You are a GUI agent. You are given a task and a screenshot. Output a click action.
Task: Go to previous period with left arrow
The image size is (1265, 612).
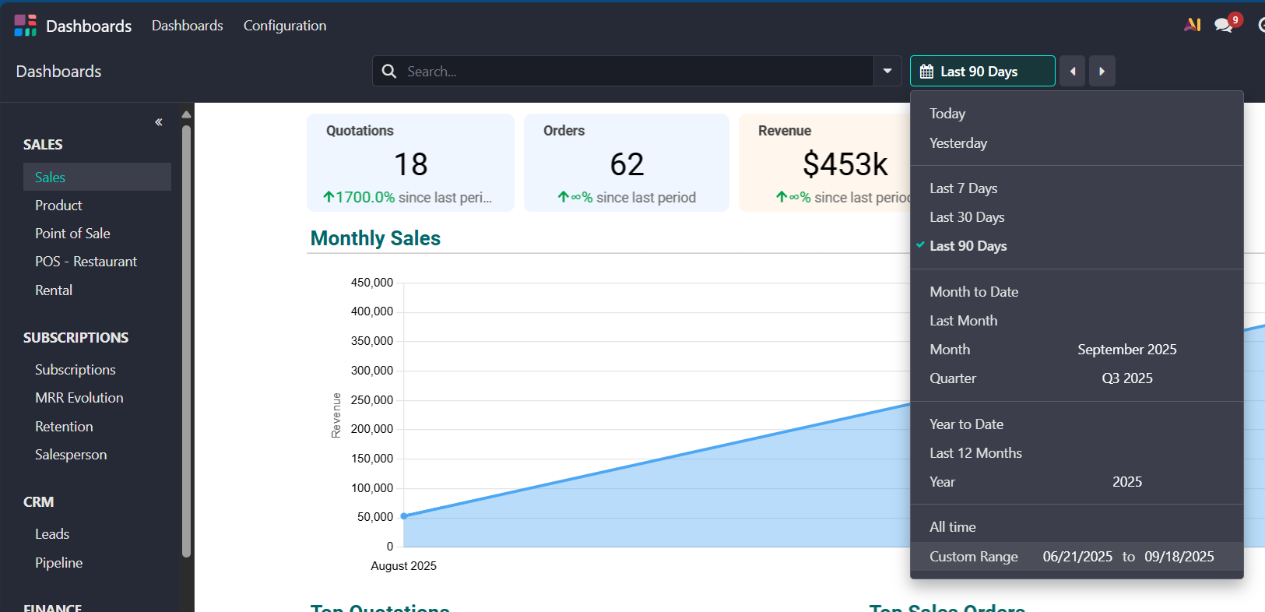pyautogui.click(x=1072, y=72)
